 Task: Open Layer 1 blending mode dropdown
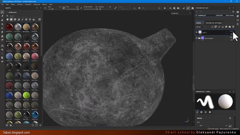(232, 31)
